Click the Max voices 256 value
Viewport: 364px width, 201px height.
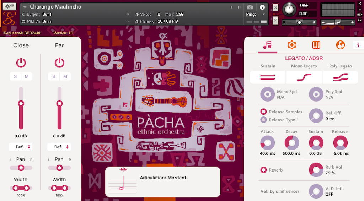(180, 14)
